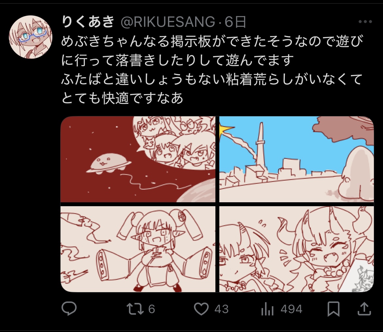Screen dimensions: 383x332
Task: Open りくあき profile avatar
Action: click(30, 37)
